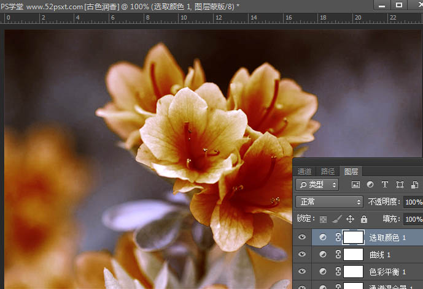Click mask link icon on 色彩平衡 1
The height and width of the screenshot is (289, 423).
338,271
